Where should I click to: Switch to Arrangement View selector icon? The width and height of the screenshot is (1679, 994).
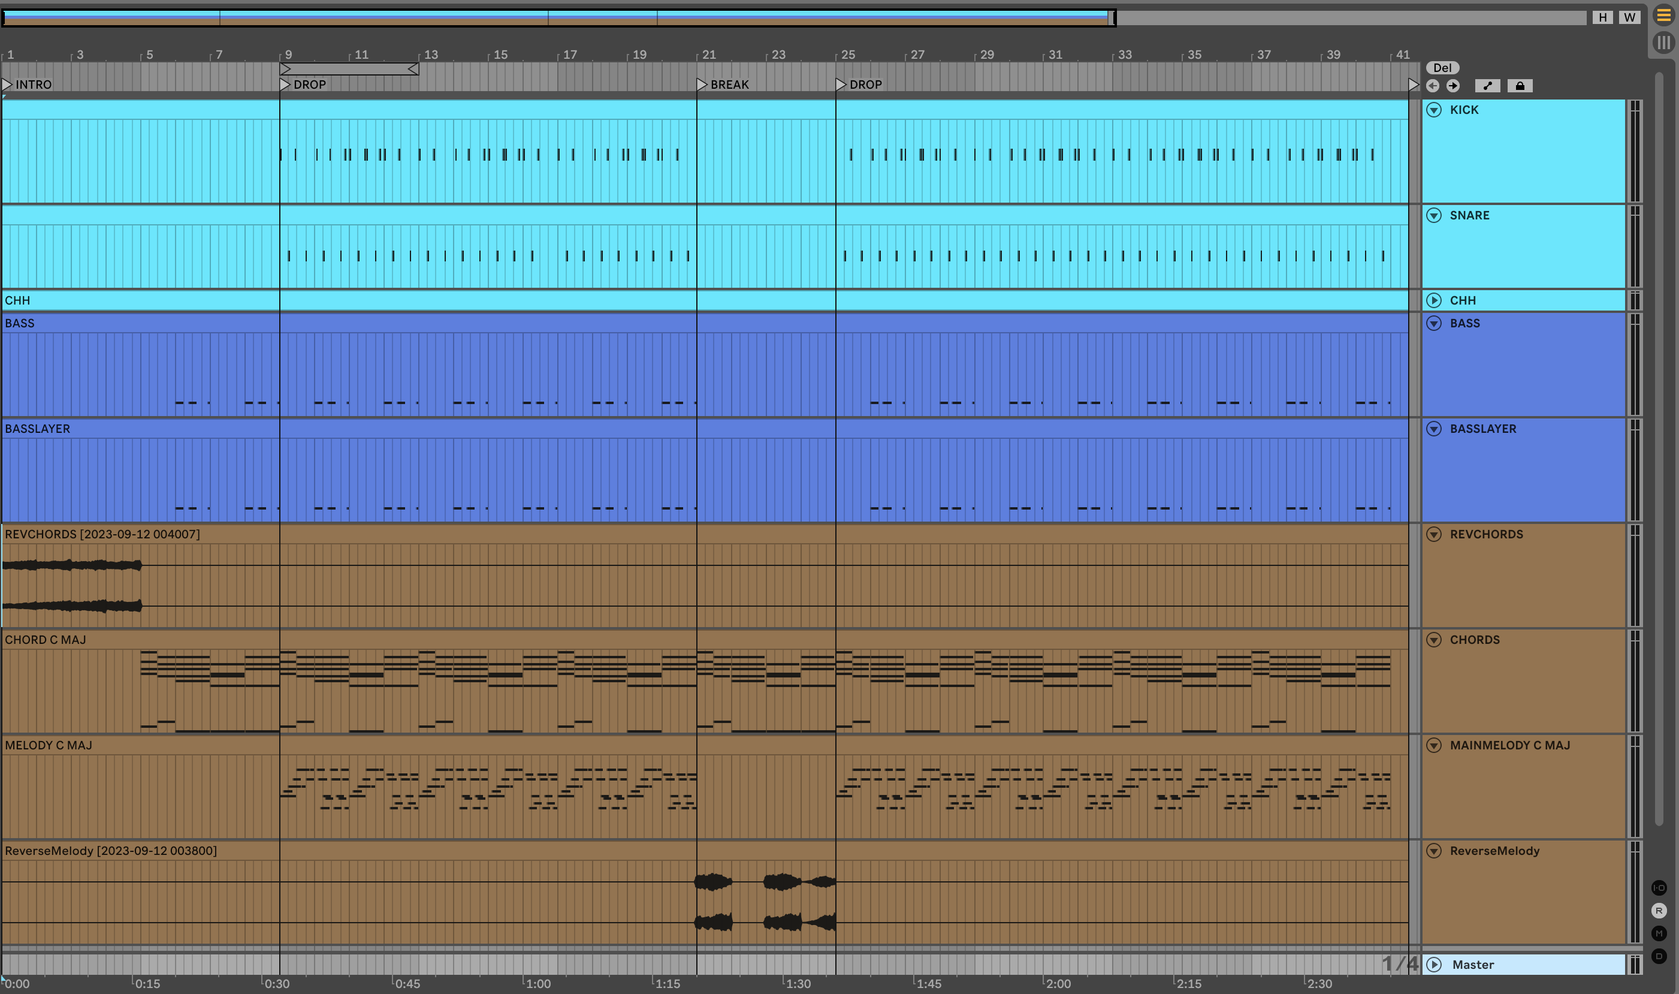tap(1663, 15)
